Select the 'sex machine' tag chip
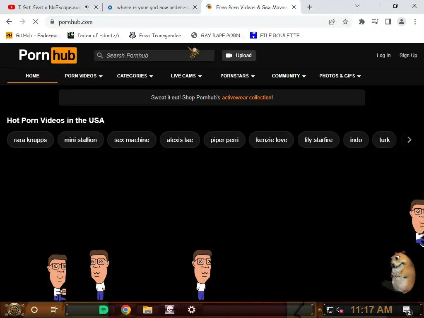Screen dimensions: 424x318 coord(132,140)
